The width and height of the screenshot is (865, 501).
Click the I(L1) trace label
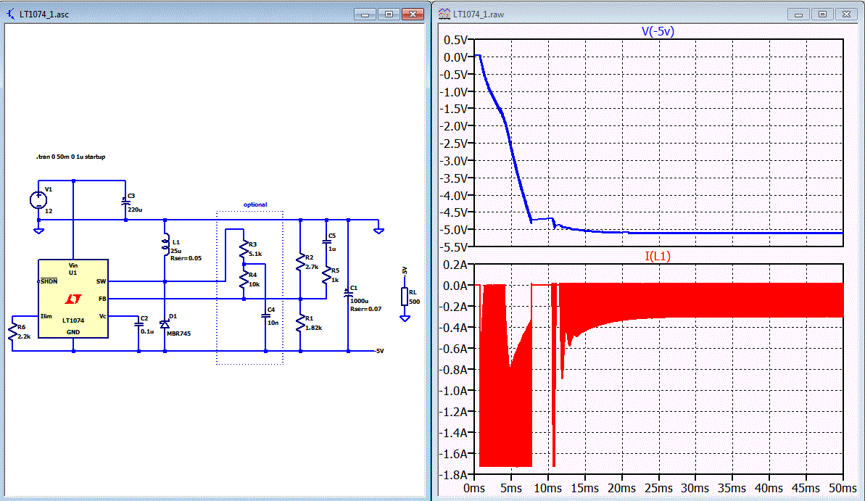tap(658, 256)
